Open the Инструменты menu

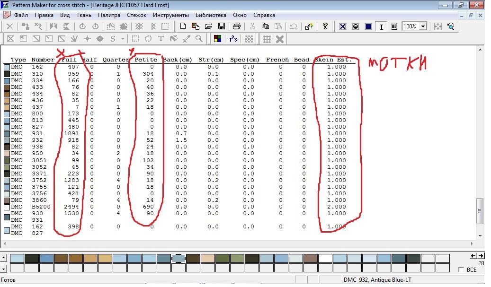170,15
